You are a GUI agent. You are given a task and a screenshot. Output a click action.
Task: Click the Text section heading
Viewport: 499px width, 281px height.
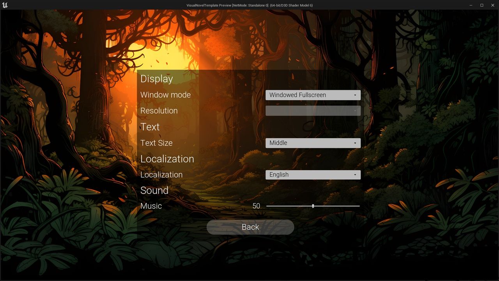click(x=150, y=127)
